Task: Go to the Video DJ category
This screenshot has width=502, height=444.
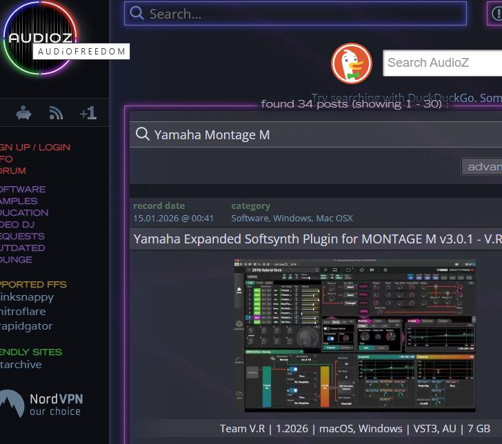Action: coord(17,224)
